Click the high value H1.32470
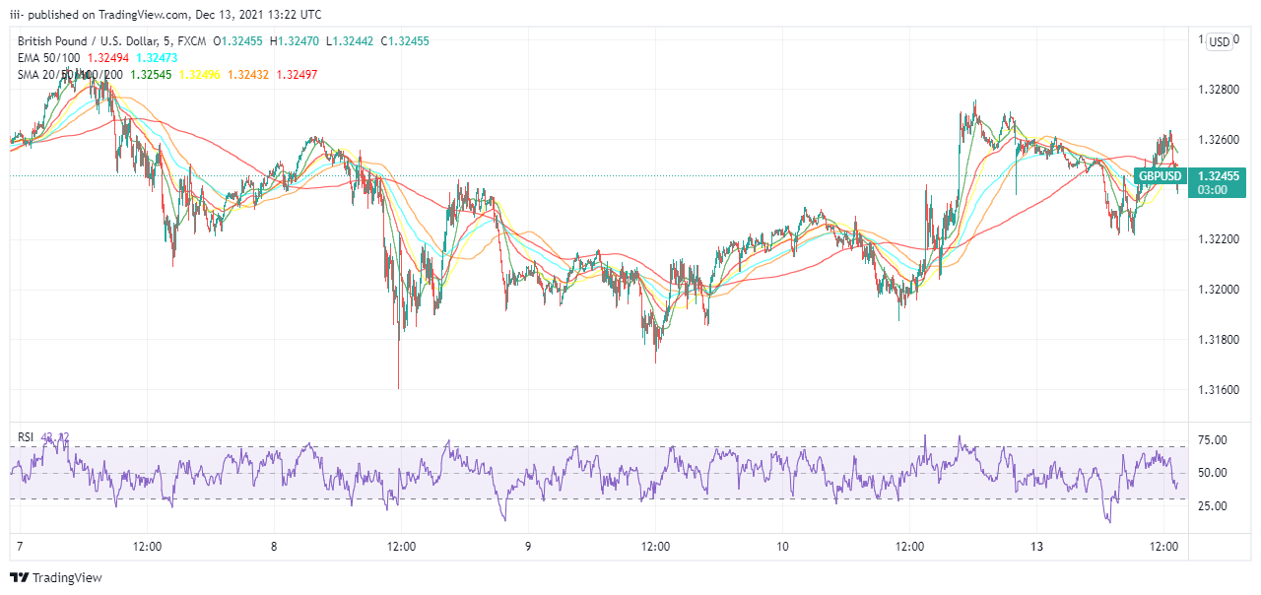This screenshot has width=1261, height=595. [x=294, y=41]
